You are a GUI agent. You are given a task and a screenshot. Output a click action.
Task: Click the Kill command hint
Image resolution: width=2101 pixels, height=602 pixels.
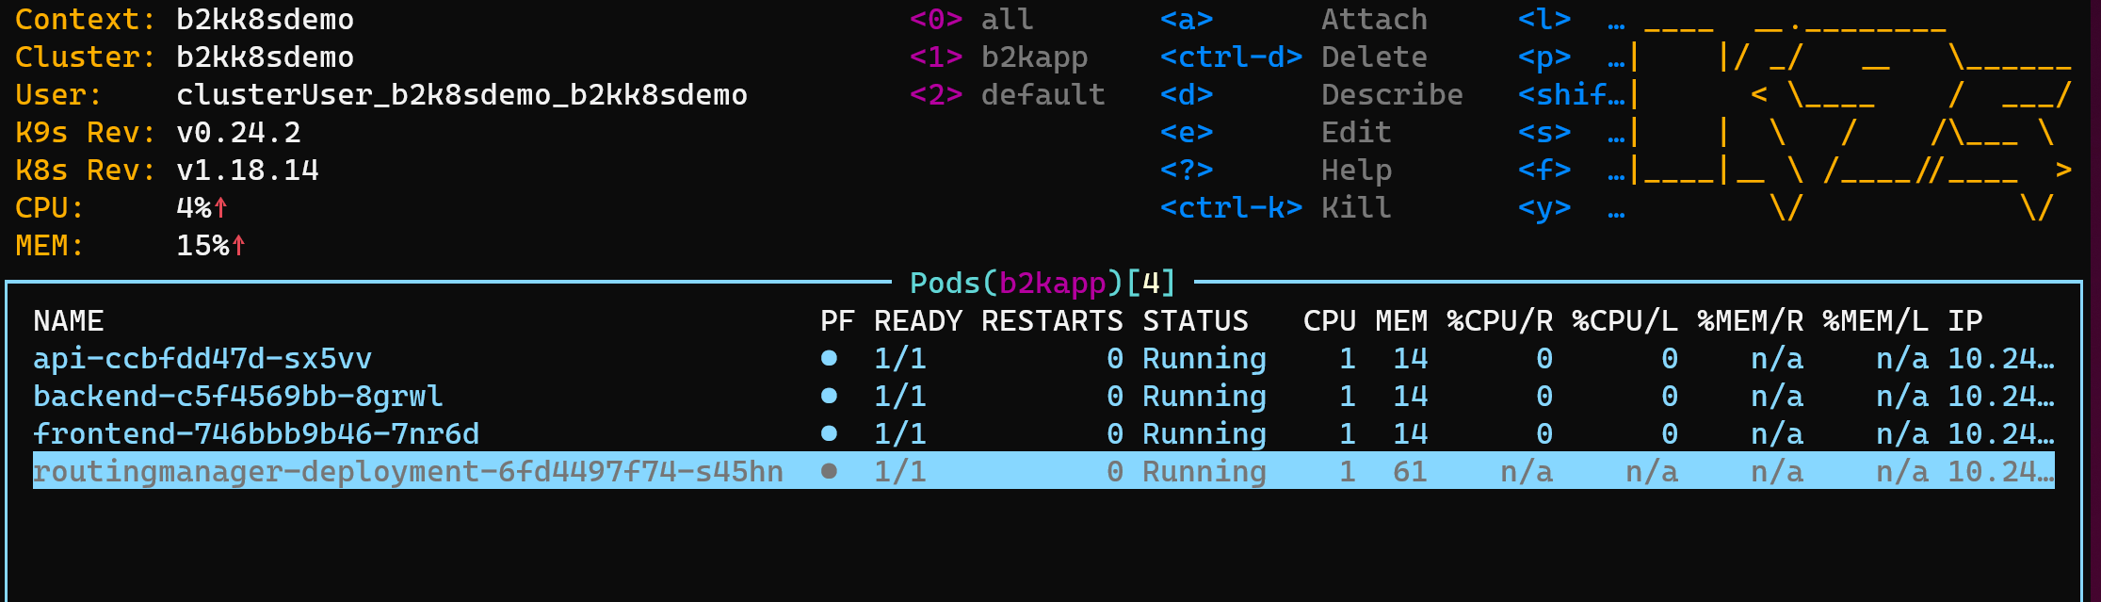pyautogui.click(x=1356, y=208)
